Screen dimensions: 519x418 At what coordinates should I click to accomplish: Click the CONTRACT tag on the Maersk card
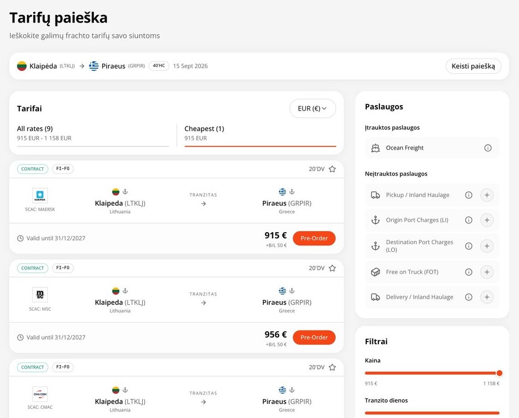[x=32, y=169]
